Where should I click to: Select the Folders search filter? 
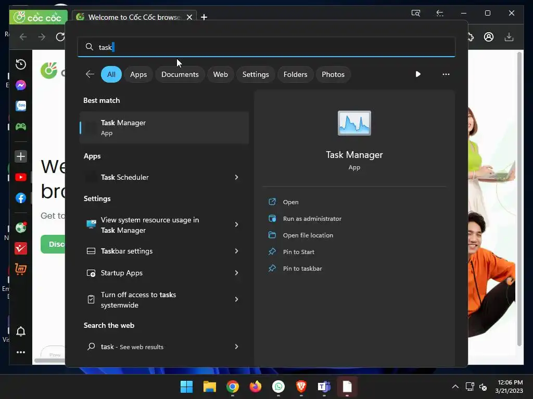pos(296,74)
